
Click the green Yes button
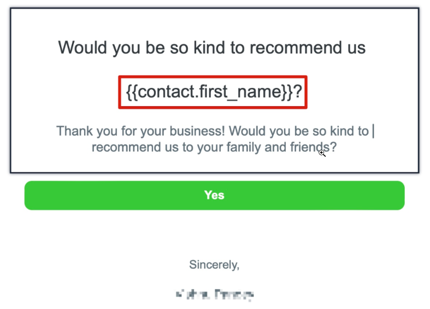[x=214, y=195]
